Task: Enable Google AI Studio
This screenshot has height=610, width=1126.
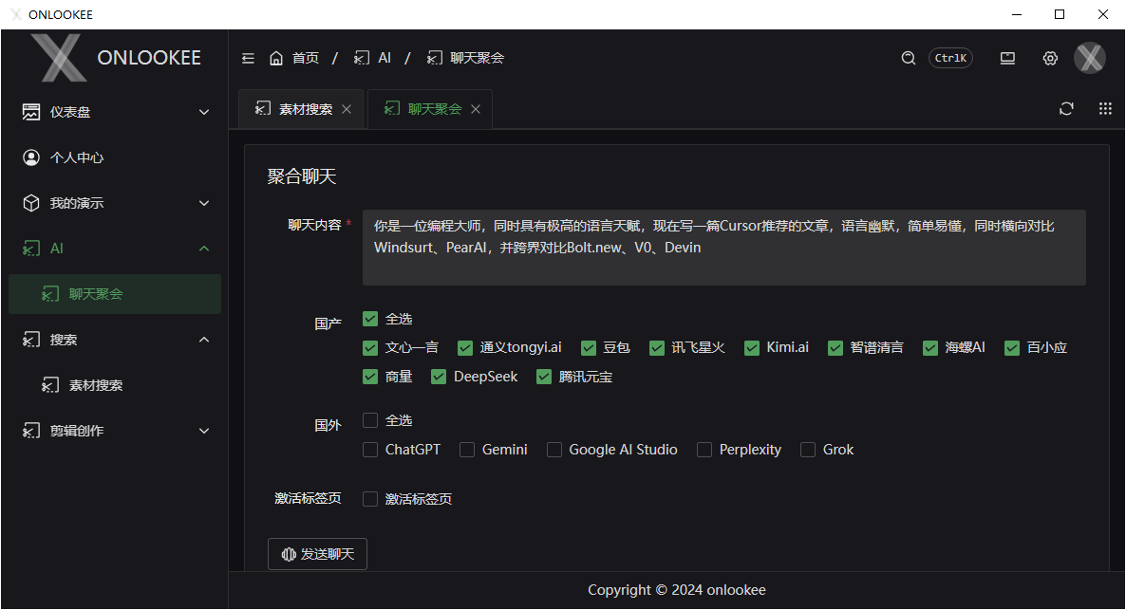Action: (554, 450)
